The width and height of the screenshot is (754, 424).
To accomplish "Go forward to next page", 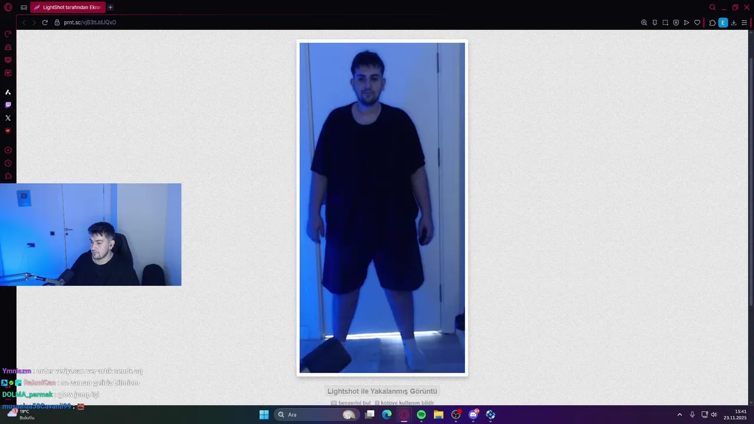I will point(34,22).
